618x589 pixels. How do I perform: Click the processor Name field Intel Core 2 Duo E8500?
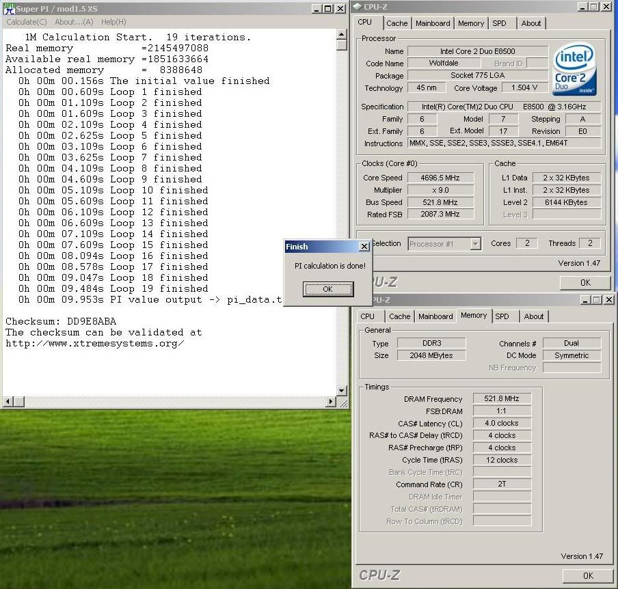pos(478,51)
